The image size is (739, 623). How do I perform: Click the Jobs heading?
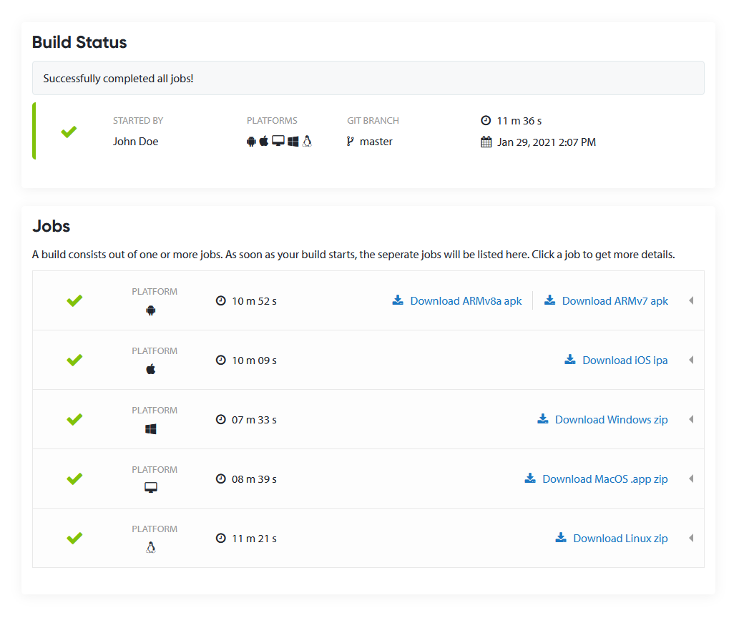[52, 226]
